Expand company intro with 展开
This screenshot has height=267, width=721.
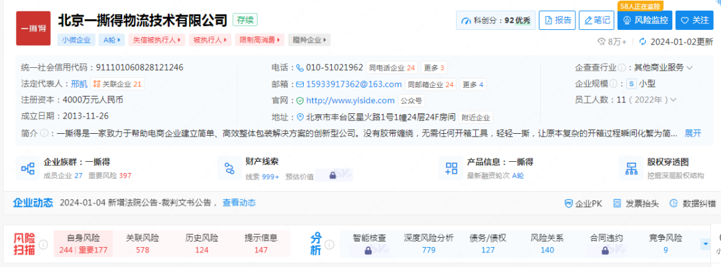[x=693, y=133]
